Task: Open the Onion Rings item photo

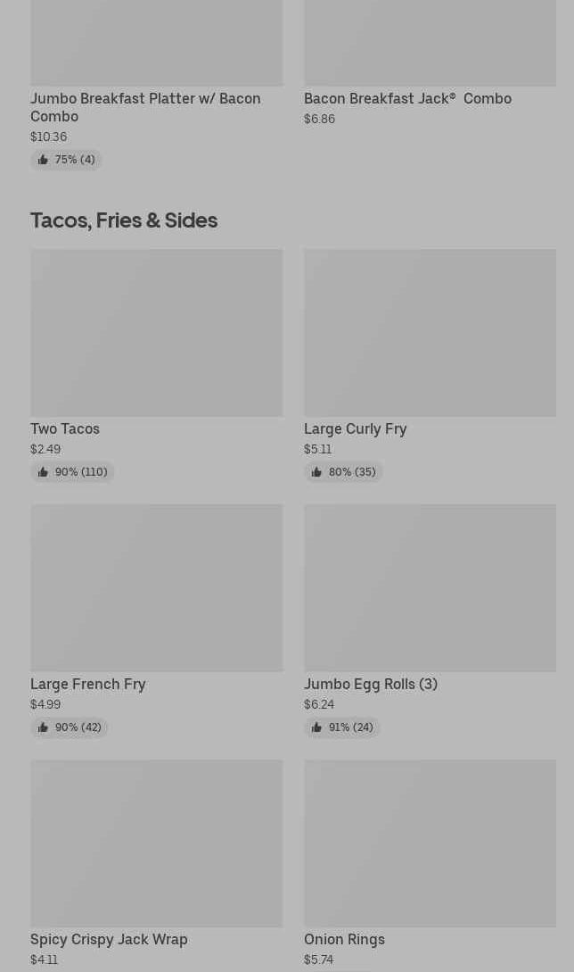Action: click(x=430, y=843)
